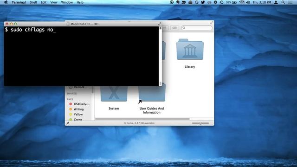
Task: Zoom the Terminal window green button
Action: pyautogui.click(x=16, y=24)
